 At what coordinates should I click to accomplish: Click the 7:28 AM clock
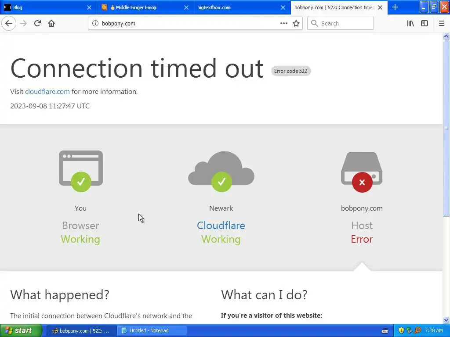434,330
